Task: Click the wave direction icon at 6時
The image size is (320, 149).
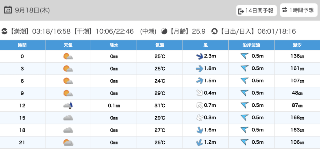Action: tap(244, 81)
